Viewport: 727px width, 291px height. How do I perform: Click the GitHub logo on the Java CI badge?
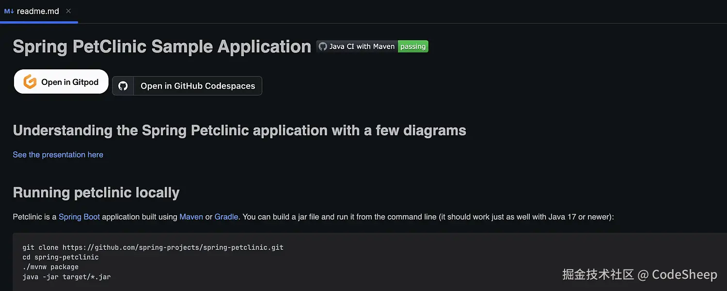[x=323, y=47]
